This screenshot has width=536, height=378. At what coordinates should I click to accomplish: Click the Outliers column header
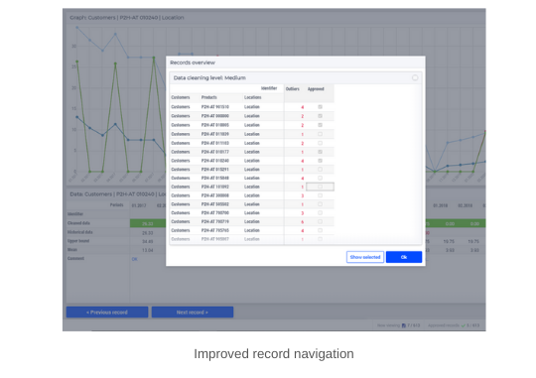click(x=292, y=89)
